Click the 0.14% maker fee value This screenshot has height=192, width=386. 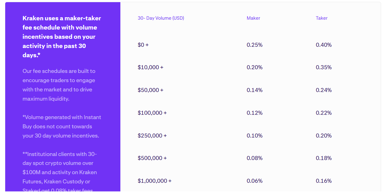point(255,90)
